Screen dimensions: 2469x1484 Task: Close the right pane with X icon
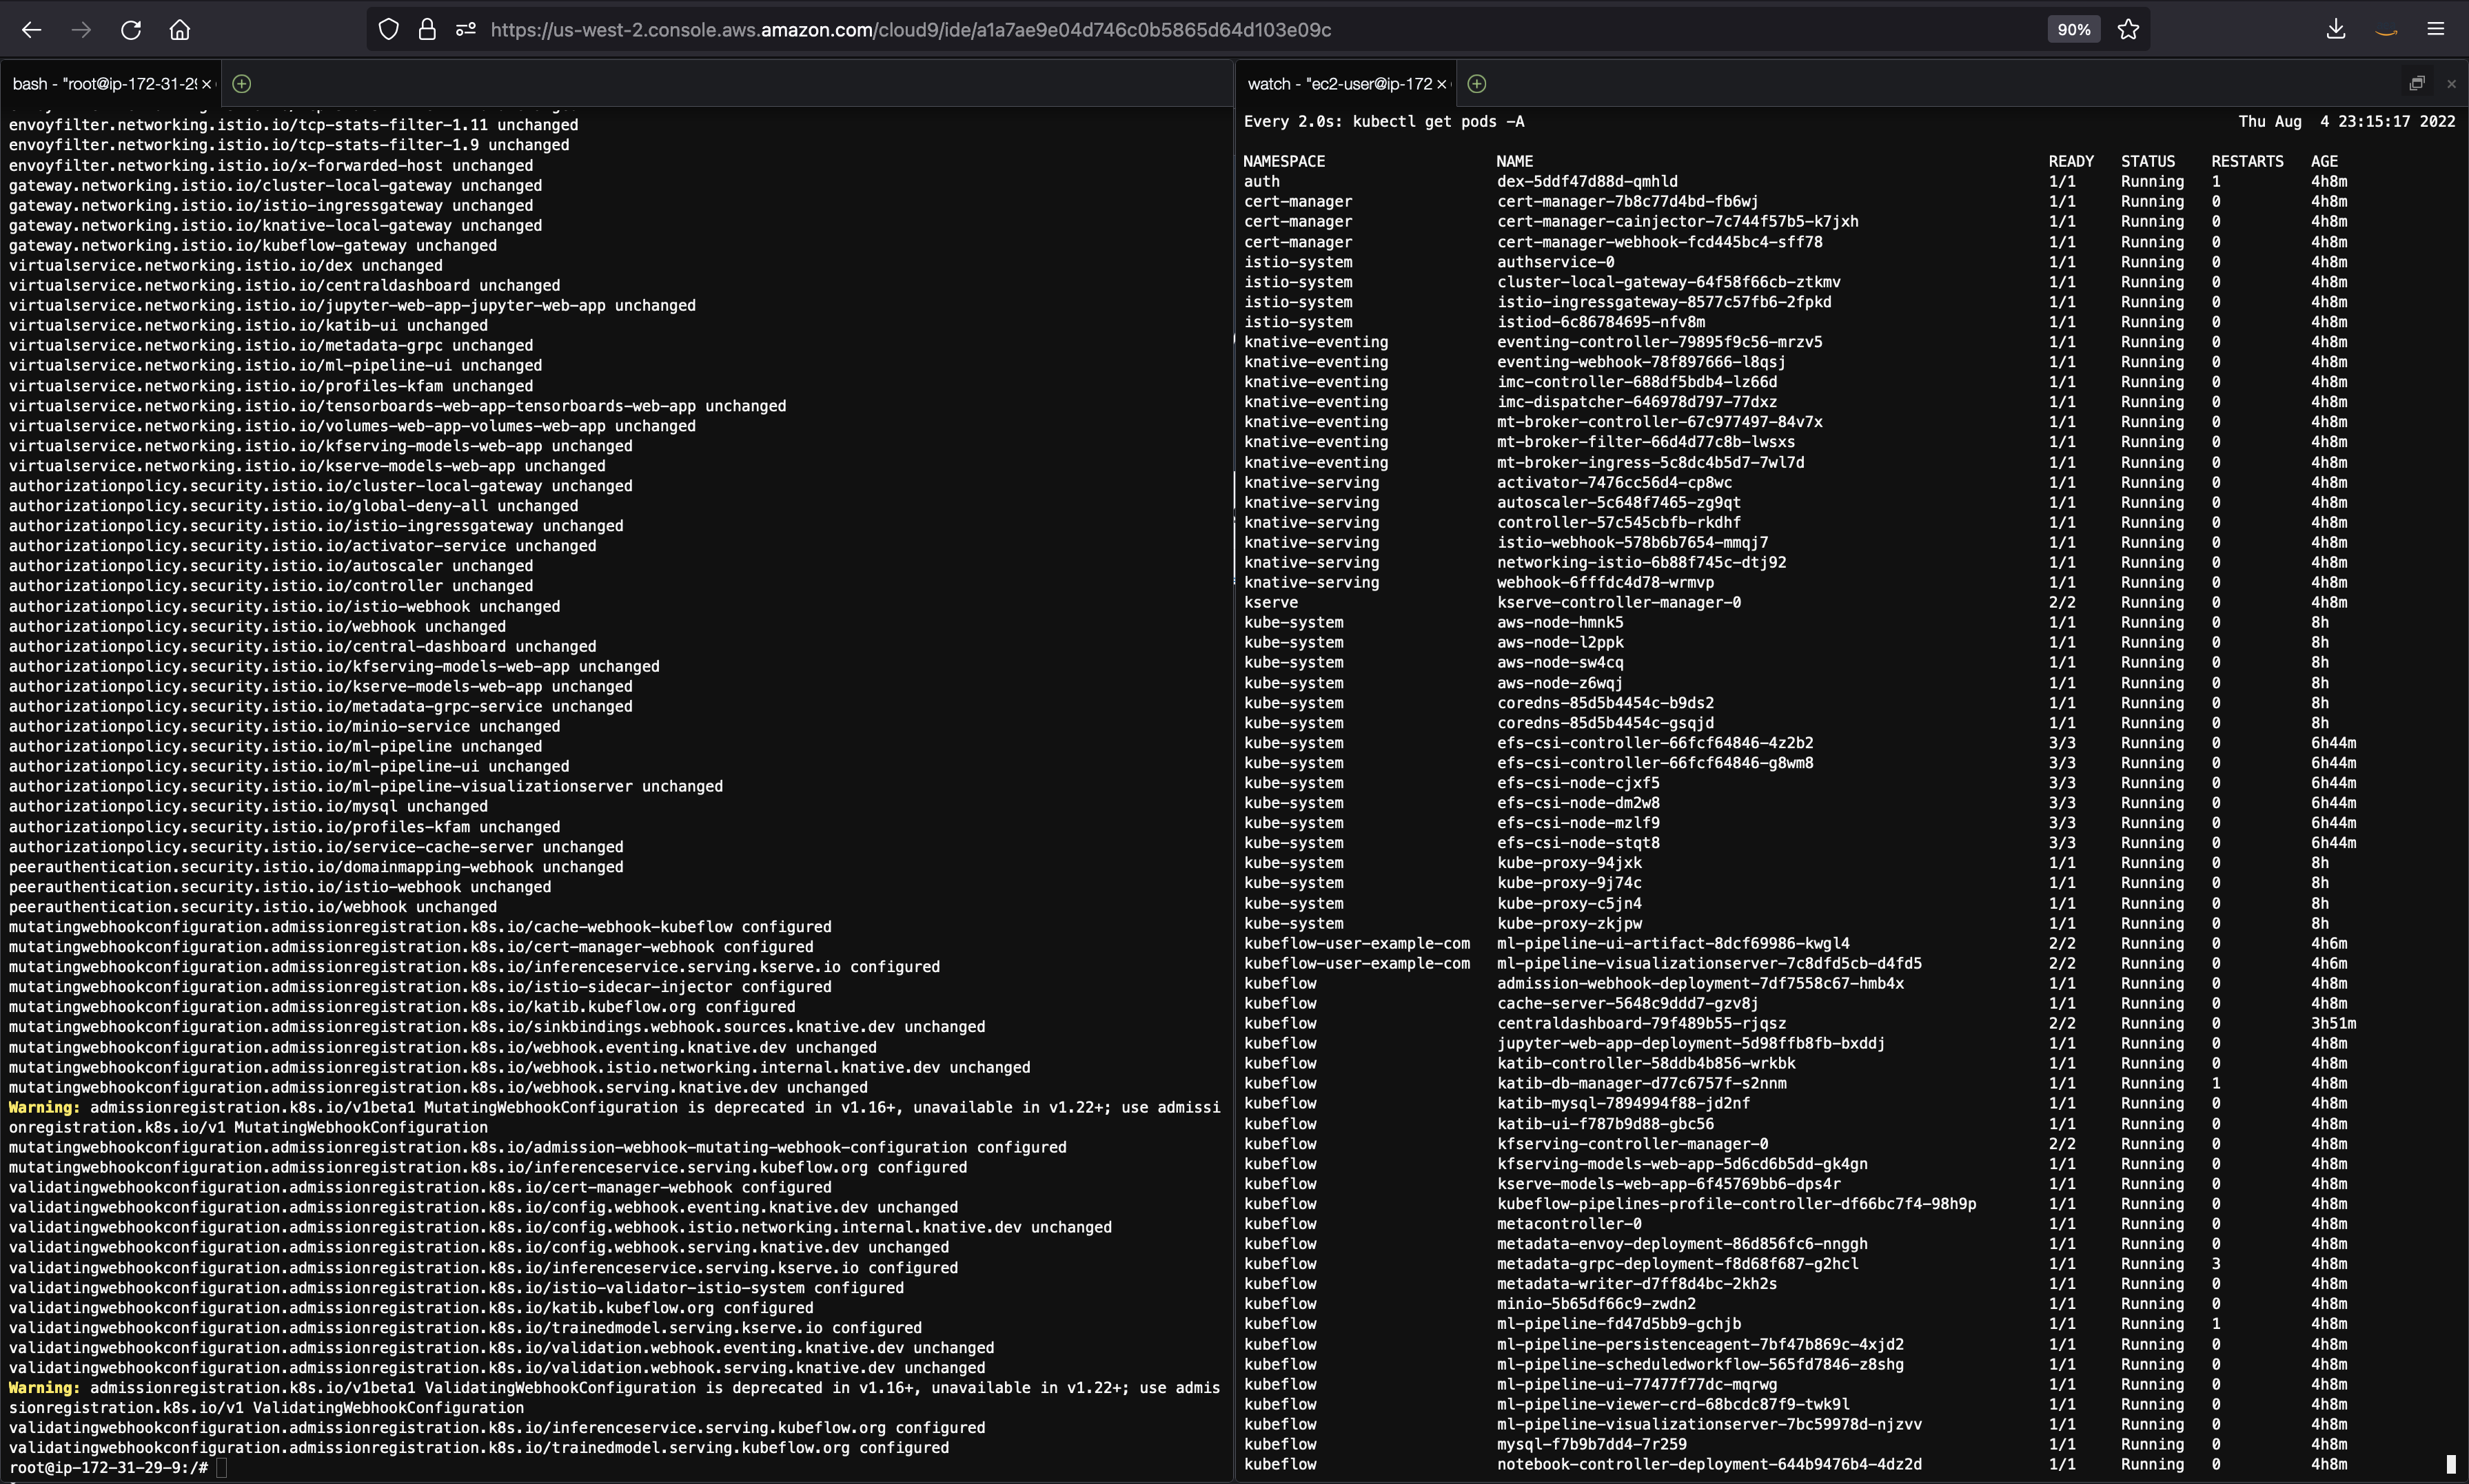[2451, 84]
